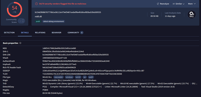Expand the More options dropdown
Viewport: 201px width, 97px height.
(x=192, y=4)
